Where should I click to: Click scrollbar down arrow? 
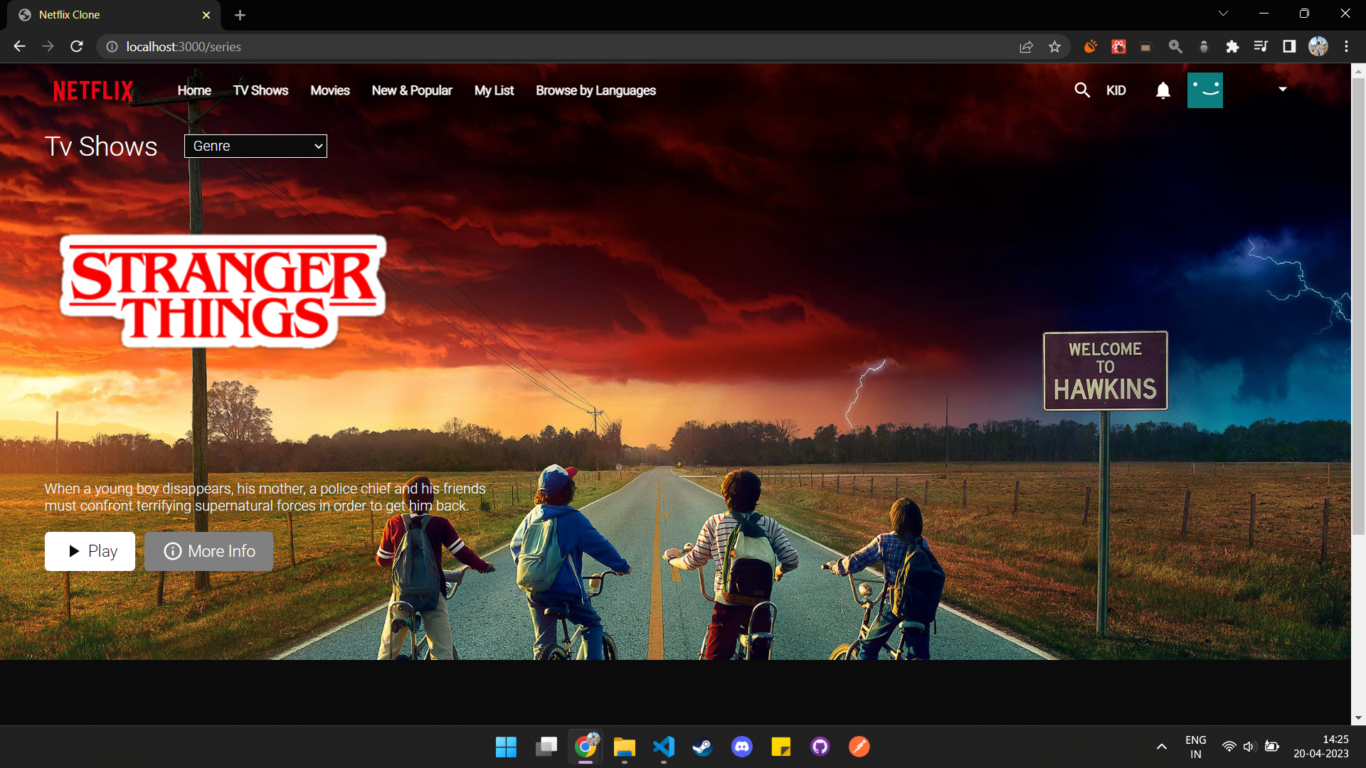[x=1358, y=718]
